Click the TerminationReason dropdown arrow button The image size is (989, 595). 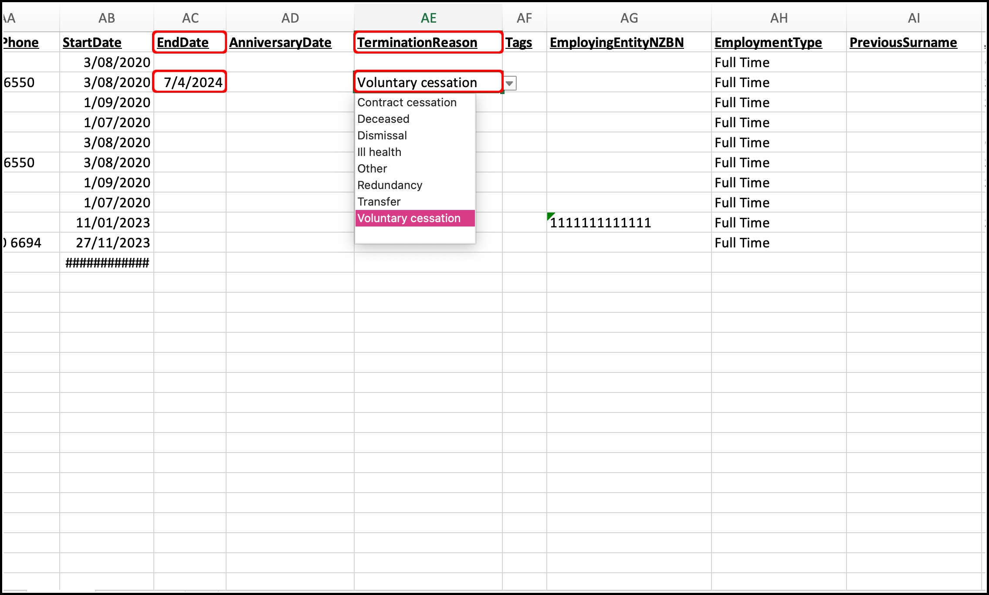pyautogui.click(x=510, y=83)
